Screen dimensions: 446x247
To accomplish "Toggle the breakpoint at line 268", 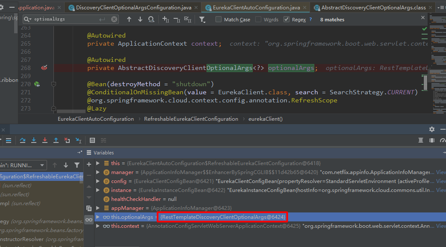I will [x=44, y=67].
